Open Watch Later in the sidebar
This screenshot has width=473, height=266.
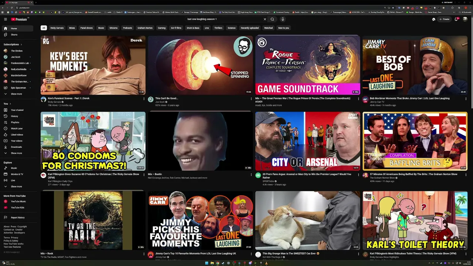[x=18, y=129]
